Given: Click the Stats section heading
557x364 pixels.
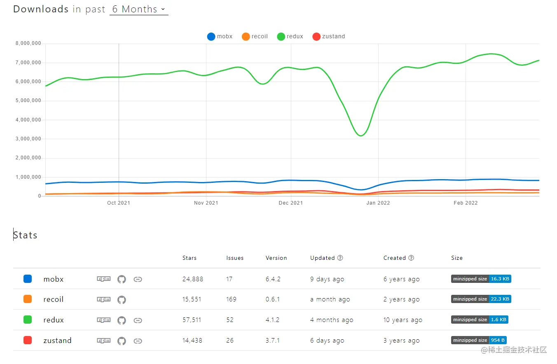Looking at the screenshot, I should (25, 235).
